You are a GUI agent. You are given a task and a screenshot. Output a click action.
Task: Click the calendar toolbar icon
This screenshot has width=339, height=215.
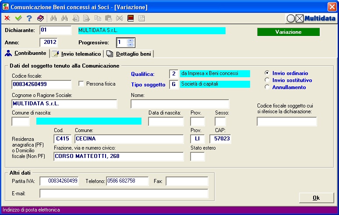coord(141,18)
